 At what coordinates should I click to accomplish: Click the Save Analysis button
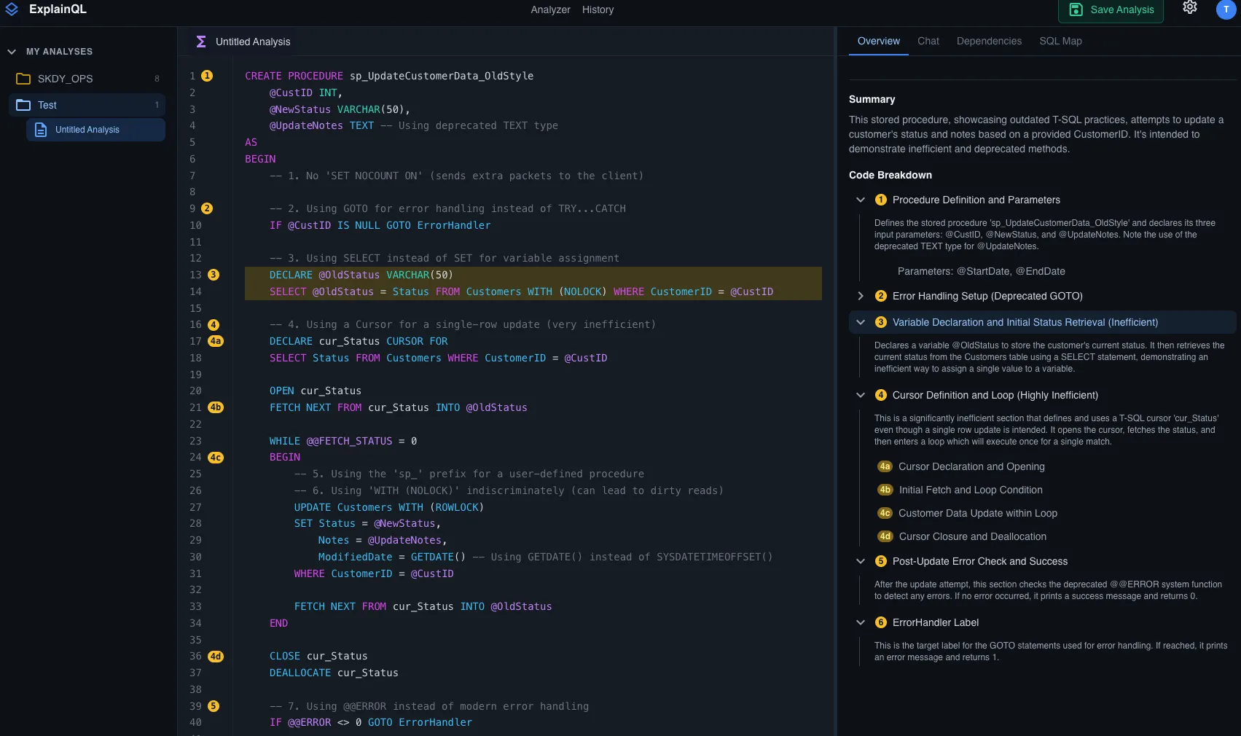click(1111, 10)
